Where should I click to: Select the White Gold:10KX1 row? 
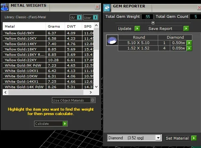pyautogui.click(x=48, y=71)
